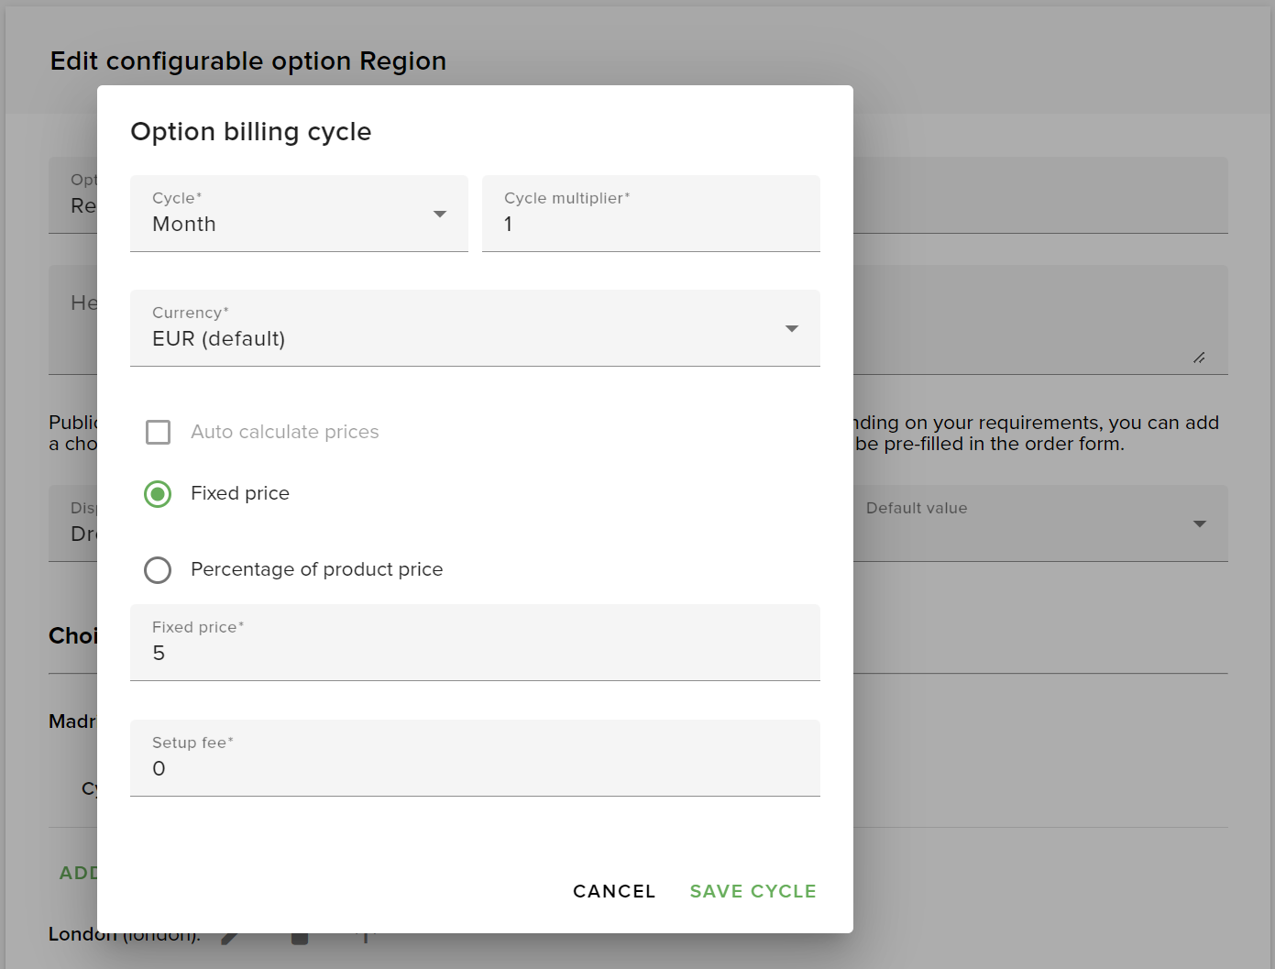Click the textarea resize handle icon

tap(1199, 358)
